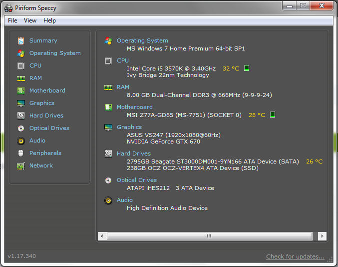Image resolution: width=338 pixels, height=267 pixels.
Task: Click the ASUS VS247 monitor entry
Action: [174, 135]
